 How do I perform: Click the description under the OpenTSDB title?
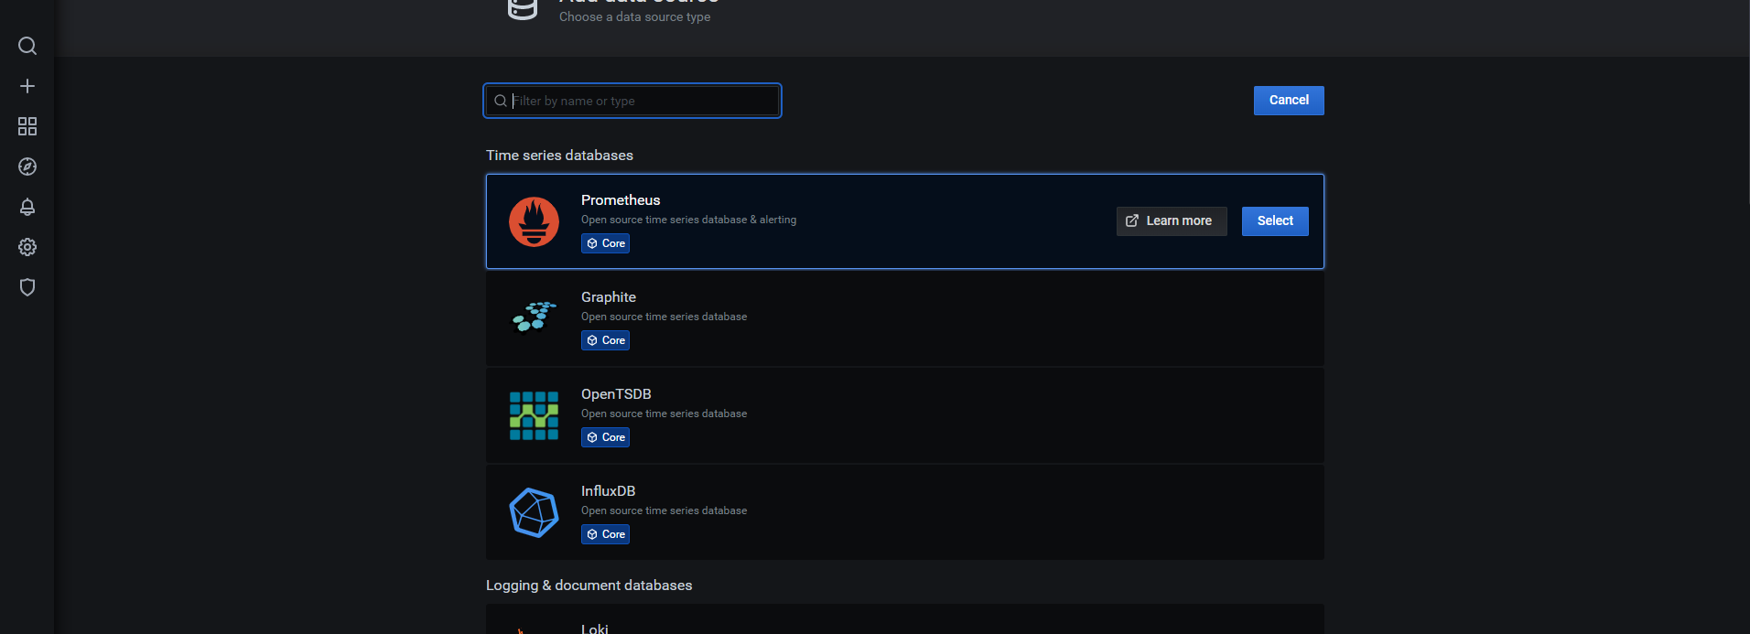(x=664, y=414)
